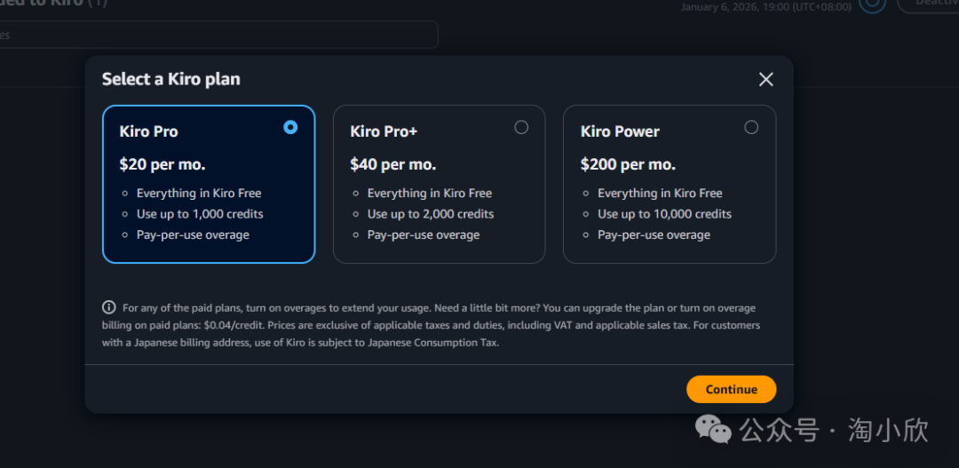Click the WeChat logo in the watermark
The width and height of the screenshot is (959, 468).
tap(713, 430)
